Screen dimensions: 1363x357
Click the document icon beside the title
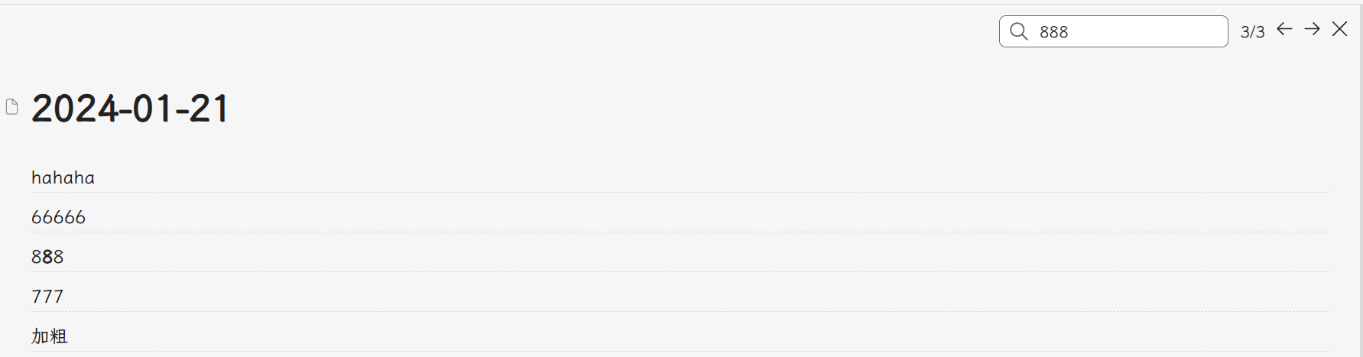click(x=11, y=107)
